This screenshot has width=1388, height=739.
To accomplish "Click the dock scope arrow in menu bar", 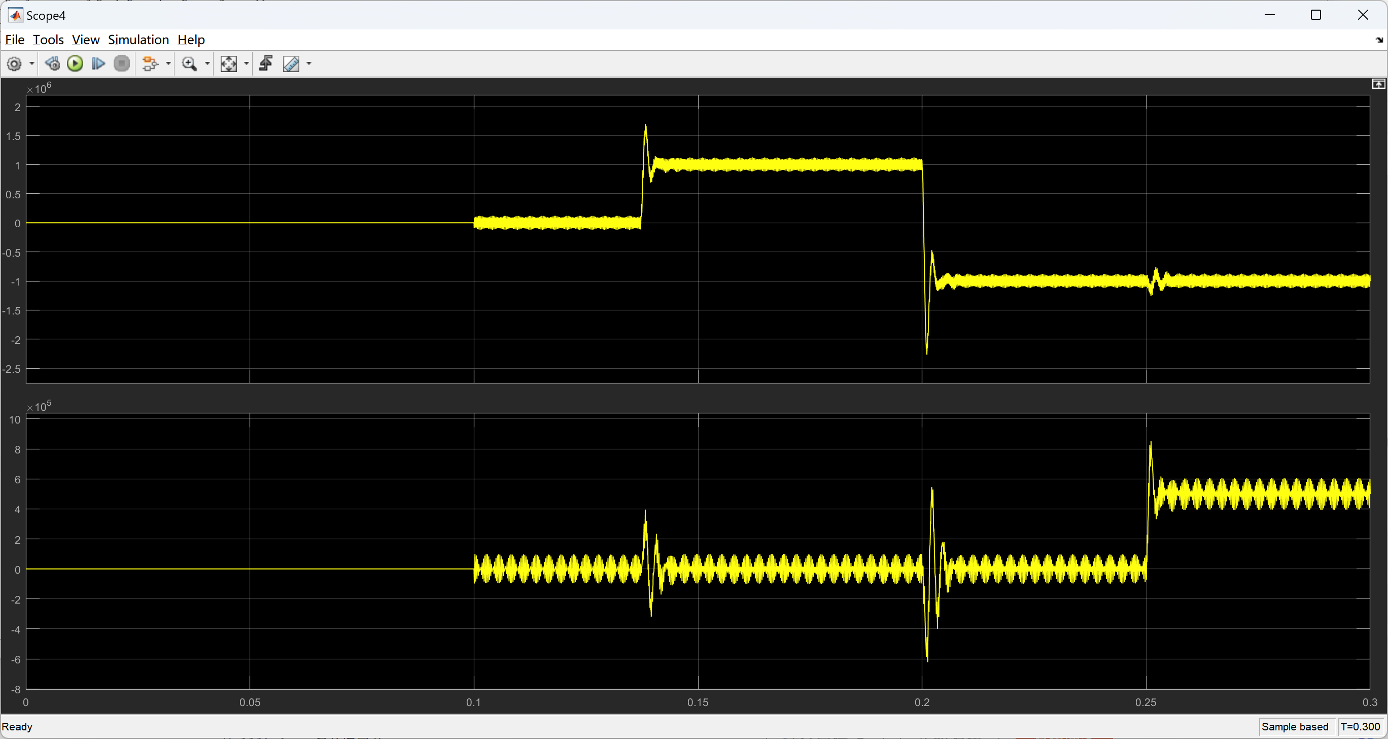I will point(1379,41).
